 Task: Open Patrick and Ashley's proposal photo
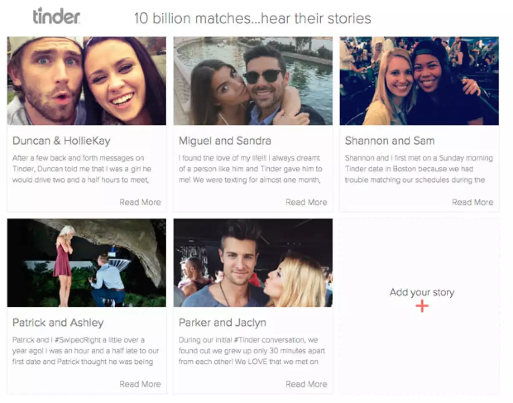coord(87,263)
